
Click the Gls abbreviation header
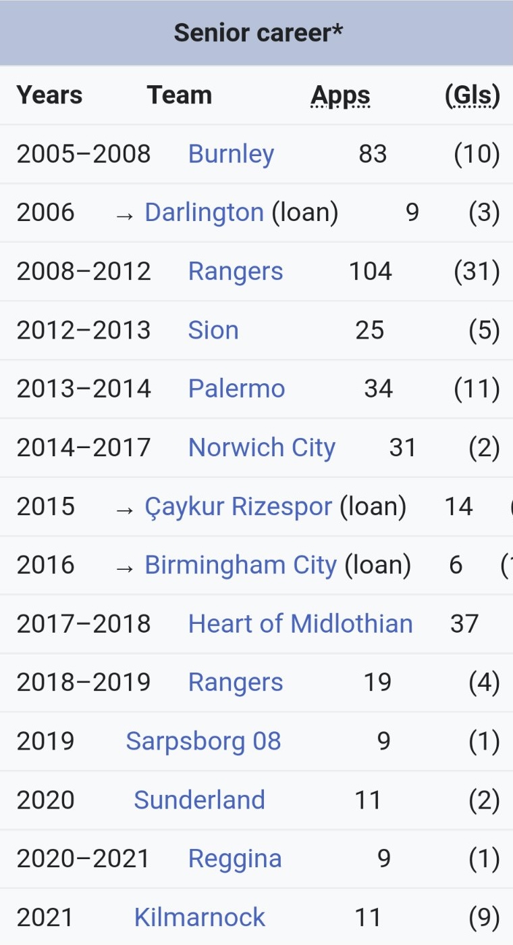coord(473,96)
